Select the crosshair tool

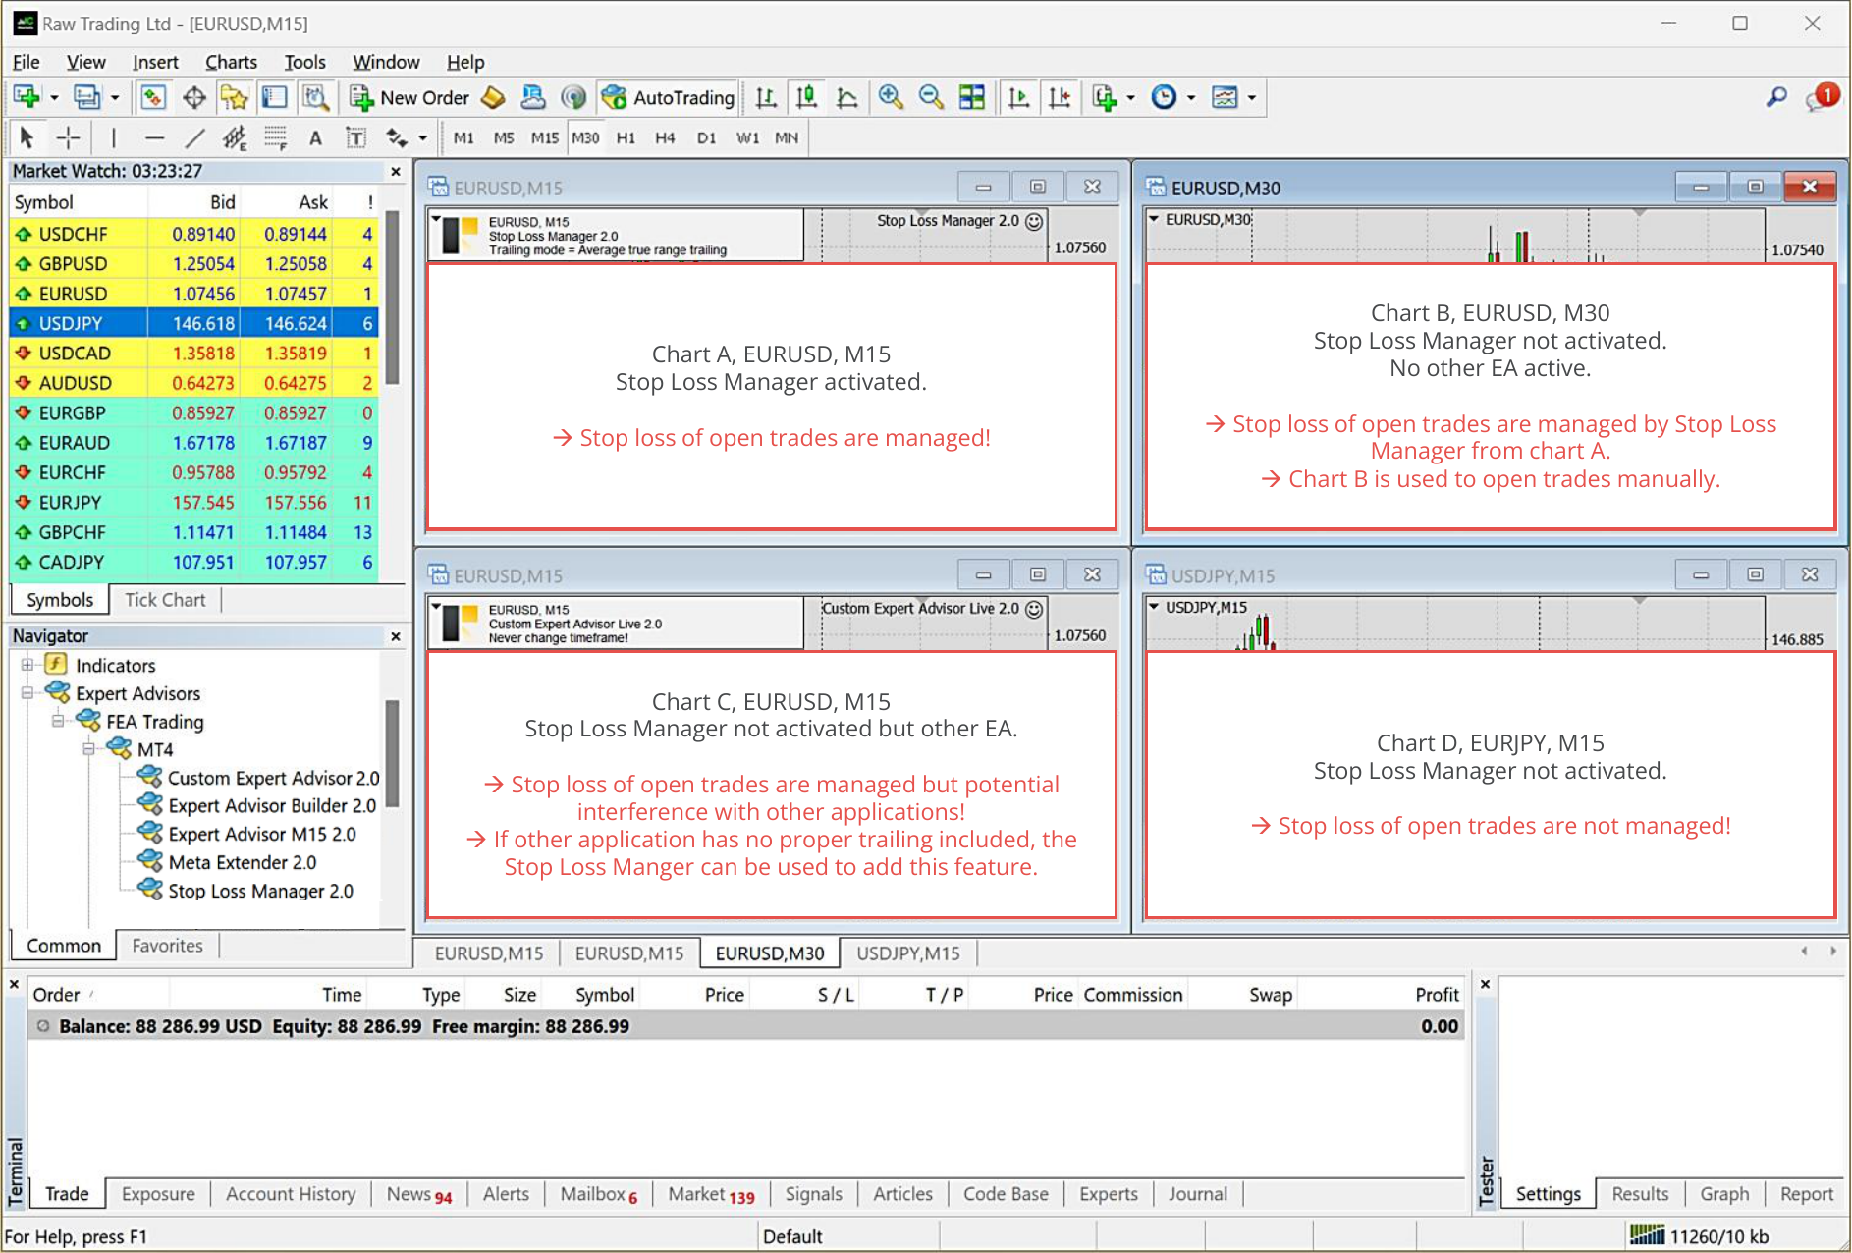coord(68,137)
